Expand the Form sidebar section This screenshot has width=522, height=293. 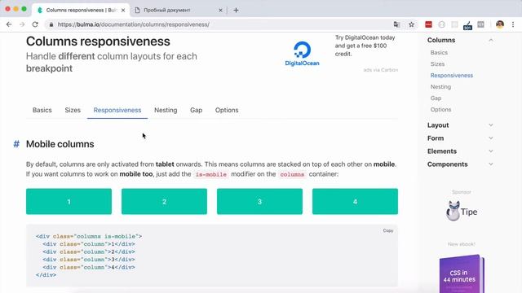(491, 138)
